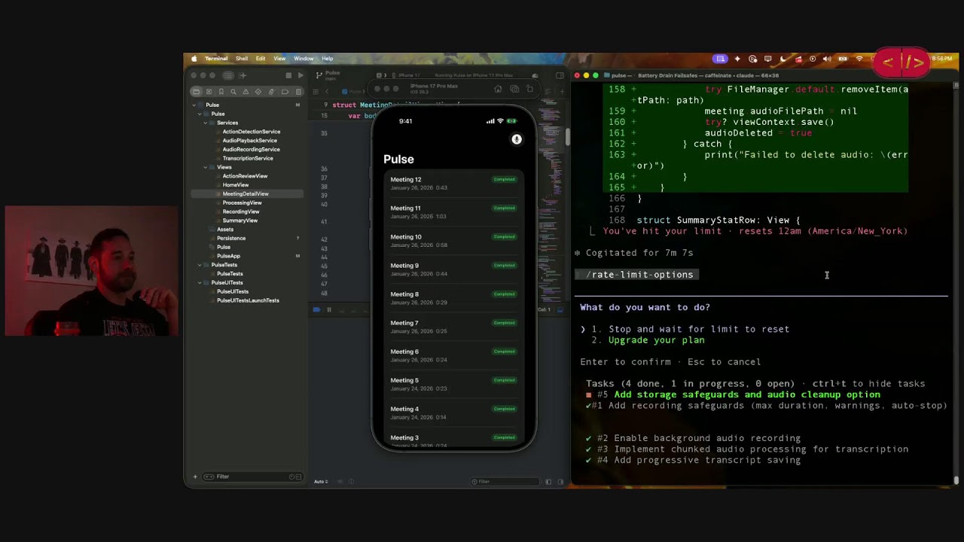Open the Breakpoint navigator icon
The height and width of the screenshot is (542, 964).
click(x=284, y=92)
